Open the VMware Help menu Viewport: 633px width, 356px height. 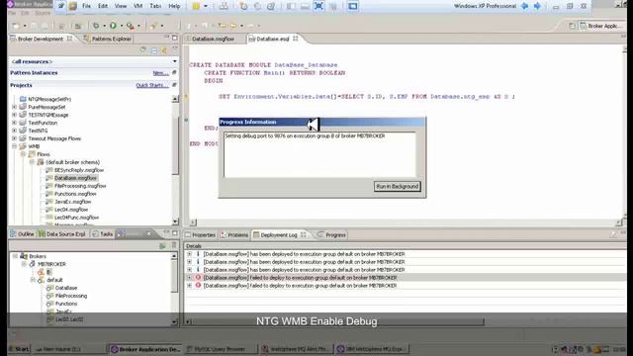[x=174, y=6]
